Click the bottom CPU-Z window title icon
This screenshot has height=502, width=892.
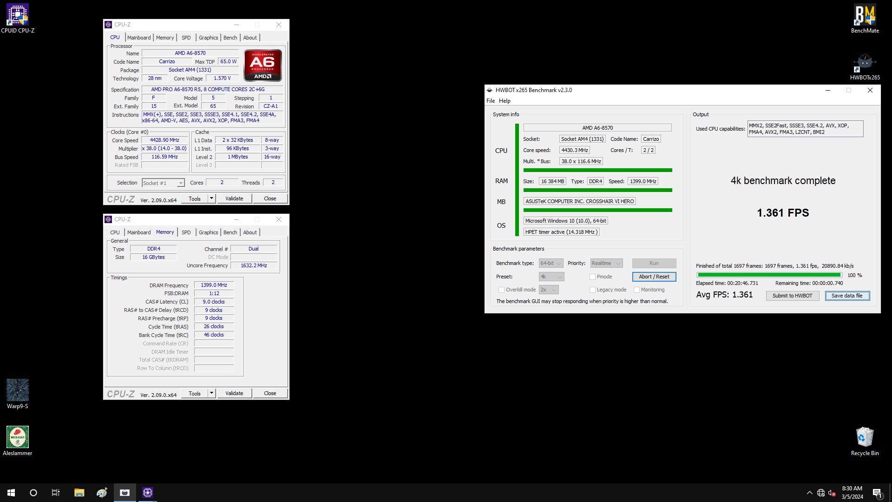click(108, 219)
